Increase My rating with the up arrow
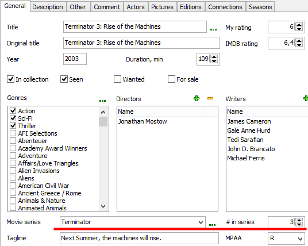This screenshot has width=308, height=246. click(x=299, y=25)
